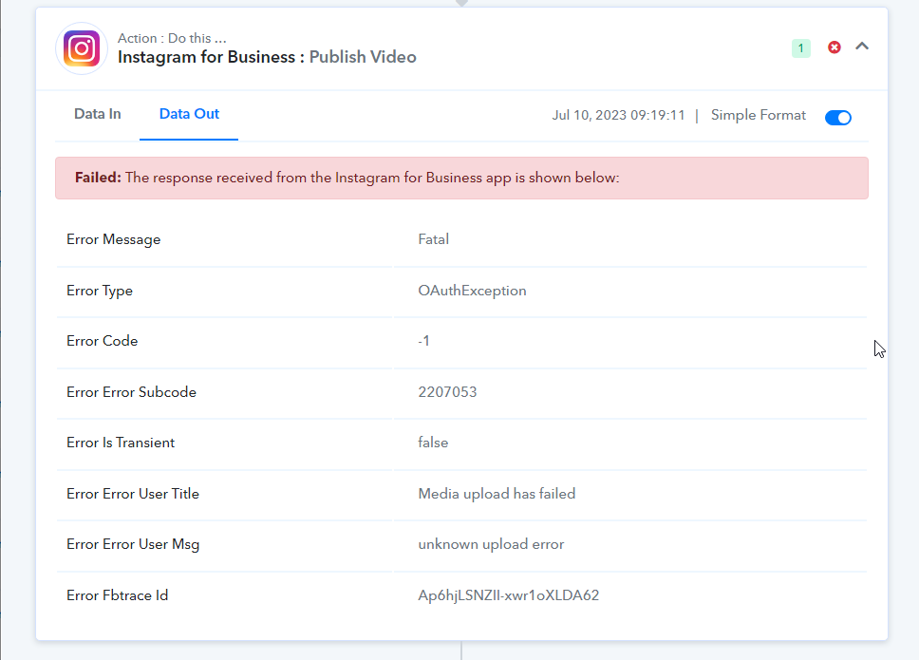Click the error code value -1
Viewport: 919px width, 660px height.
coord(423,341)
